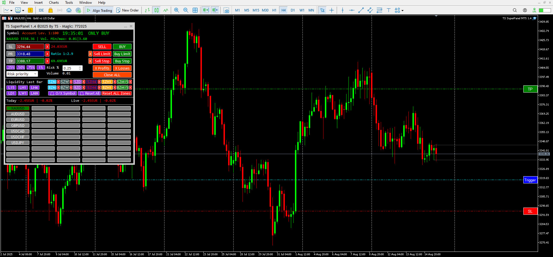This screenshot has height=257, width=553.
Task: Toggle the 50% risk preset button
Action: pos(21,68)
